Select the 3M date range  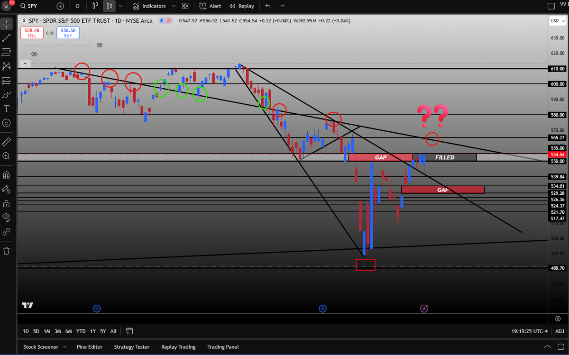(58, 331)
